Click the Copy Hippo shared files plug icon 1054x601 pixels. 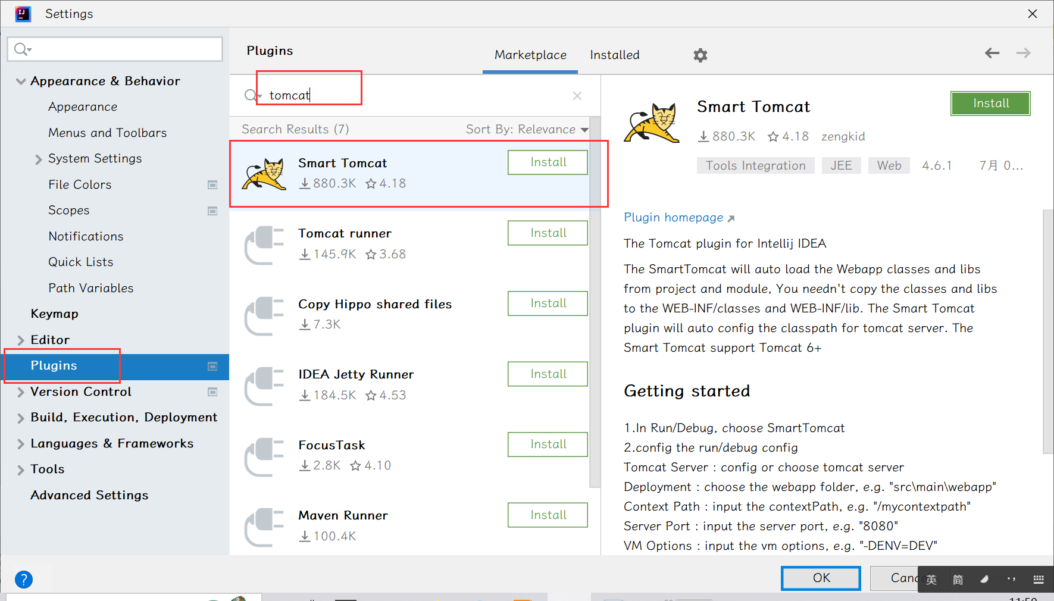coord(264,315)
